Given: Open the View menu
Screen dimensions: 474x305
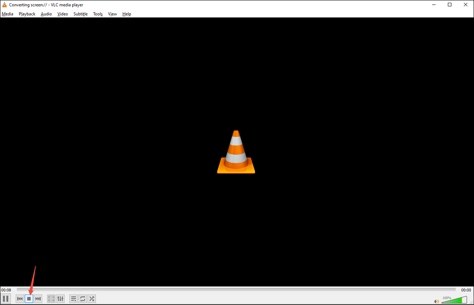Looking at the screenshot, I should point(112,14).
